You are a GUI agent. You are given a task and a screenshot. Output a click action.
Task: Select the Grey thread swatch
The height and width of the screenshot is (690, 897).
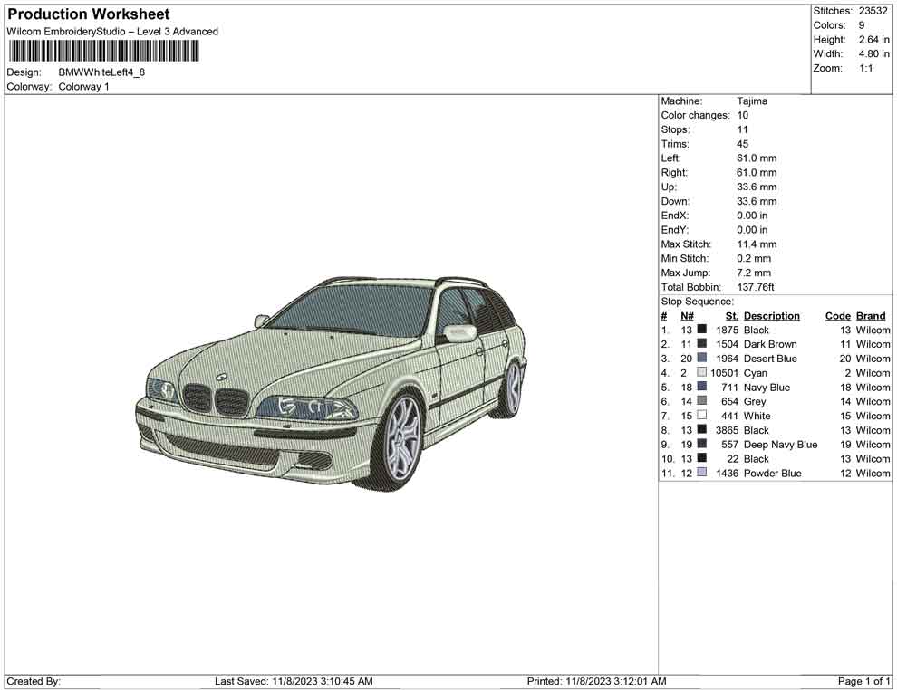[702, 401]
